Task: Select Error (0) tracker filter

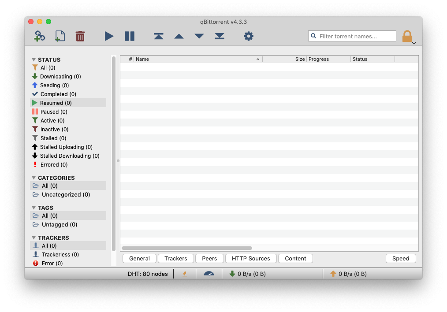Action: pyautogui.click(x=68, y=263)
